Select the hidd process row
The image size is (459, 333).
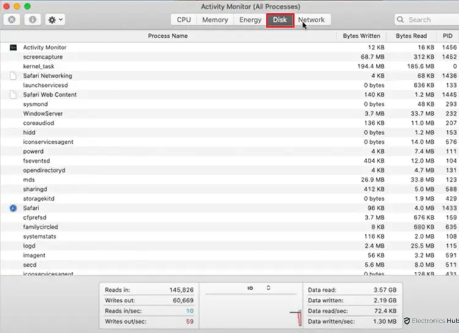229,132
